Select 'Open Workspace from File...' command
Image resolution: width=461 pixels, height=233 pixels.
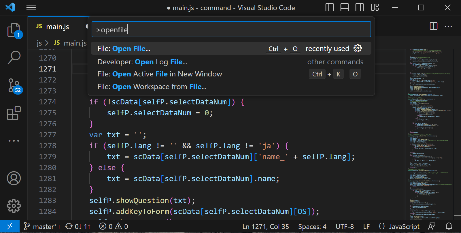pos(231,87)
